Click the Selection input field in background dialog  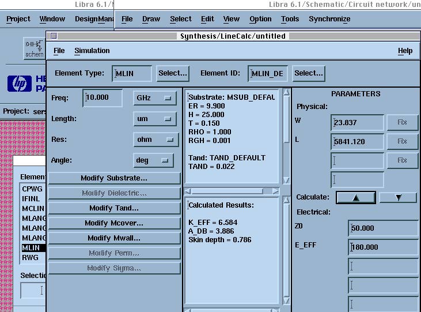[x=33, y=290]
